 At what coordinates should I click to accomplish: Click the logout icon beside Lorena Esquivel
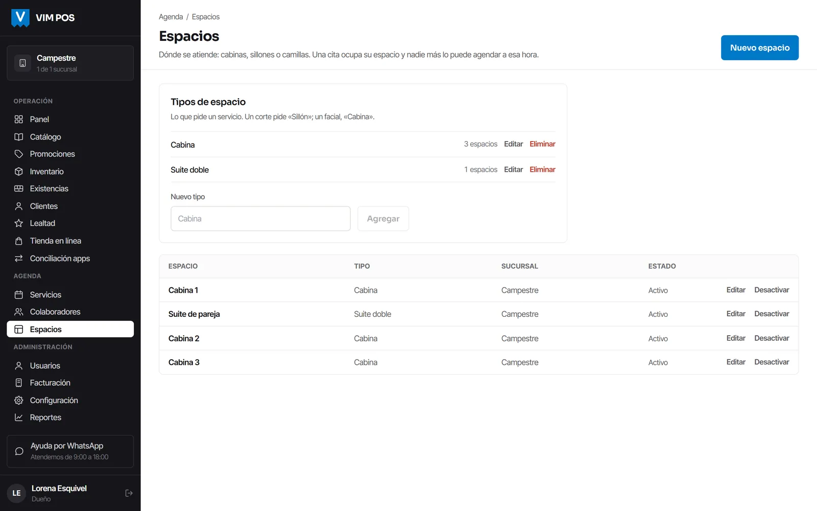point(129,493)
